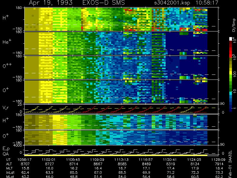Click the 'UT' row label
The image size is (237, 178).
[9, 160]
